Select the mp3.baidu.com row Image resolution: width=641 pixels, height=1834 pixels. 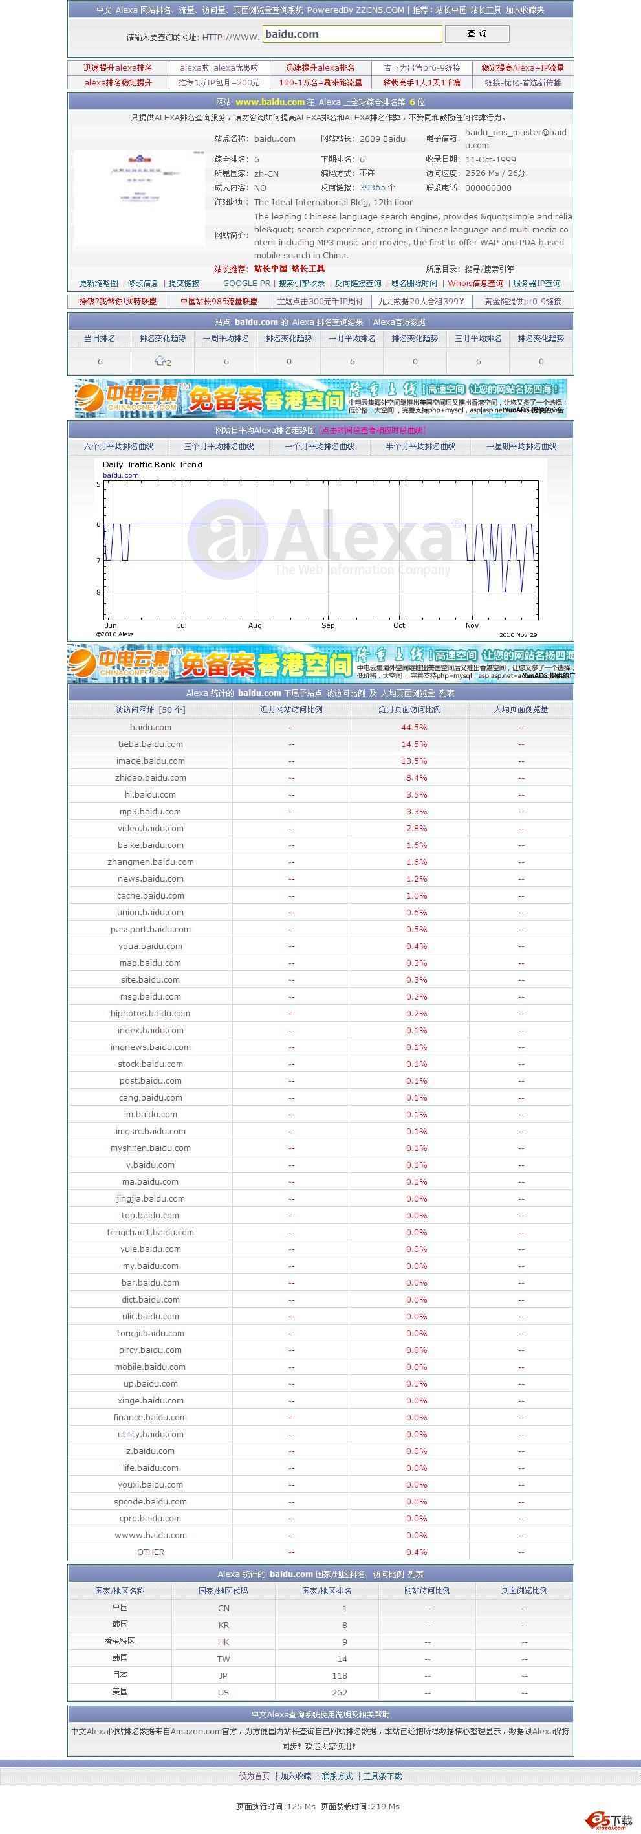click(321, 812)
